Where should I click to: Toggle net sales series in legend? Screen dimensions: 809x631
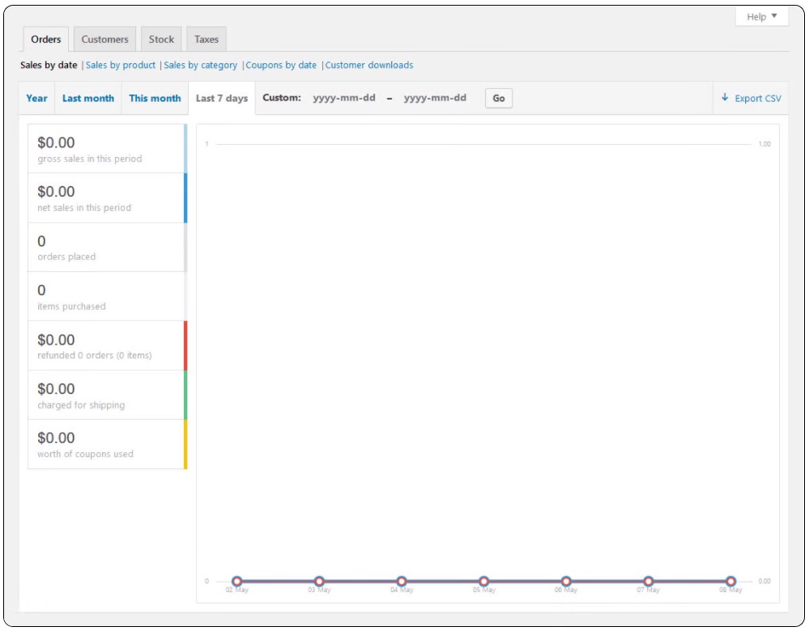coord(106,198)
